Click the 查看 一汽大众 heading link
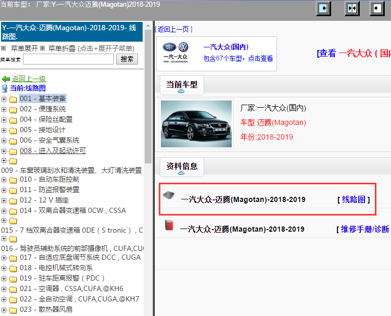Screen dimensions: 391x316 click(354, 54)
